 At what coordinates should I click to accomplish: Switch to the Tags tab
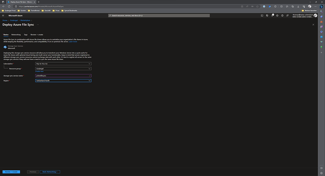tap(26, 35)
